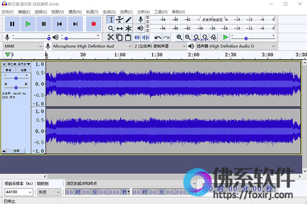This screenshot has height=204, width=307.
Task: Start playback with the green Play button
Action: pyautogui.click(x=28, y=24)
